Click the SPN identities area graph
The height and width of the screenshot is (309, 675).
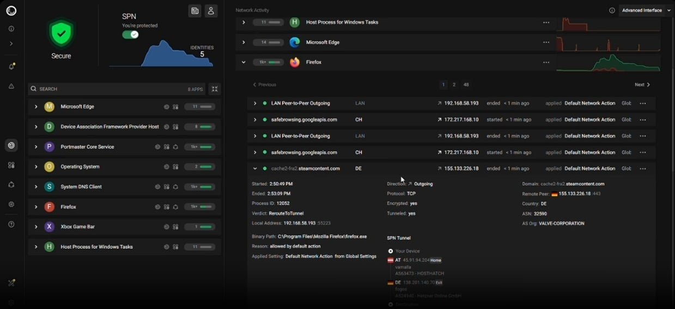click(161, 53)
